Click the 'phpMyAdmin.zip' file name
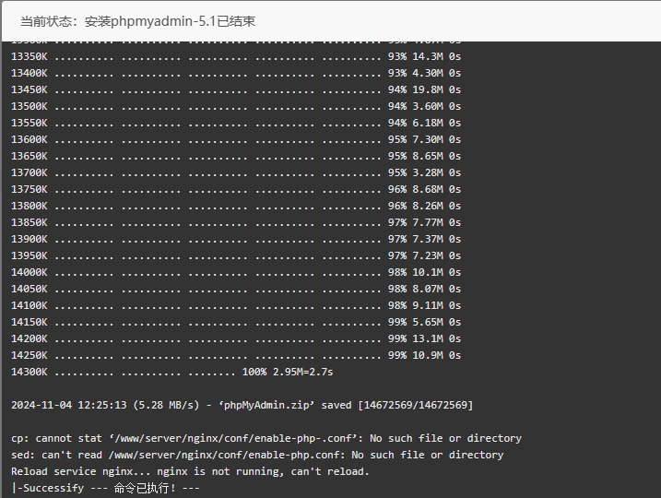Screen dimensions: 661x498 click(x=266, y=405)
